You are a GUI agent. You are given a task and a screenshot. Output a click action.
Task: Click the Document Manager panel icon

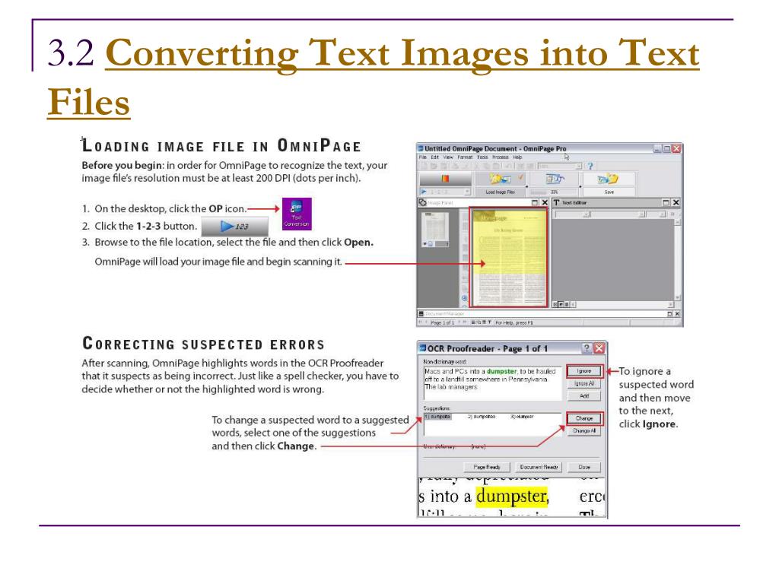[x=421, y=314]
